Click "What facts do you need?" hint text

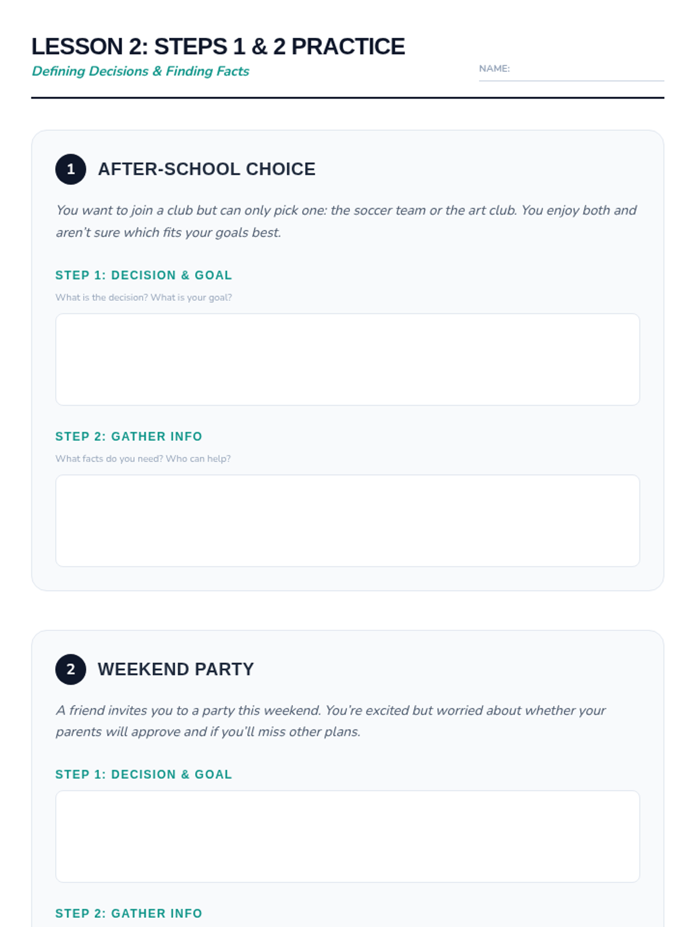tap(143, 458)
